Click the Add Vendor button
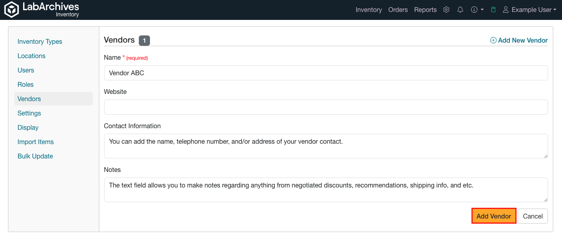The height and width of the screenshot is (240, 562). point(494,215)
